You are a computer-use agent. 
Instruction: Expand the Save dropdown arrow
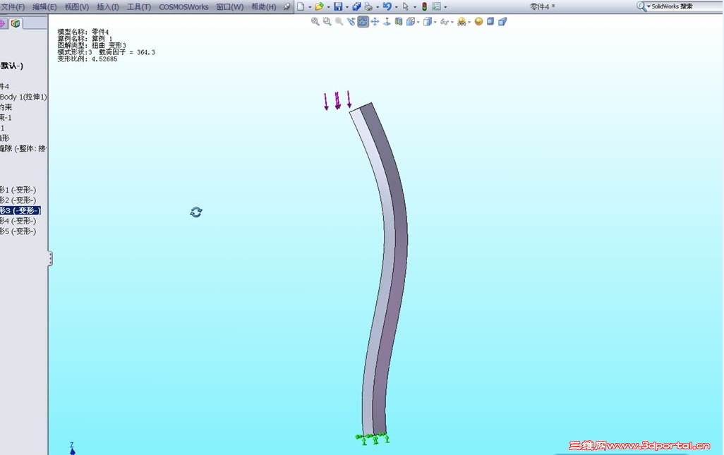tap(347, 7)
